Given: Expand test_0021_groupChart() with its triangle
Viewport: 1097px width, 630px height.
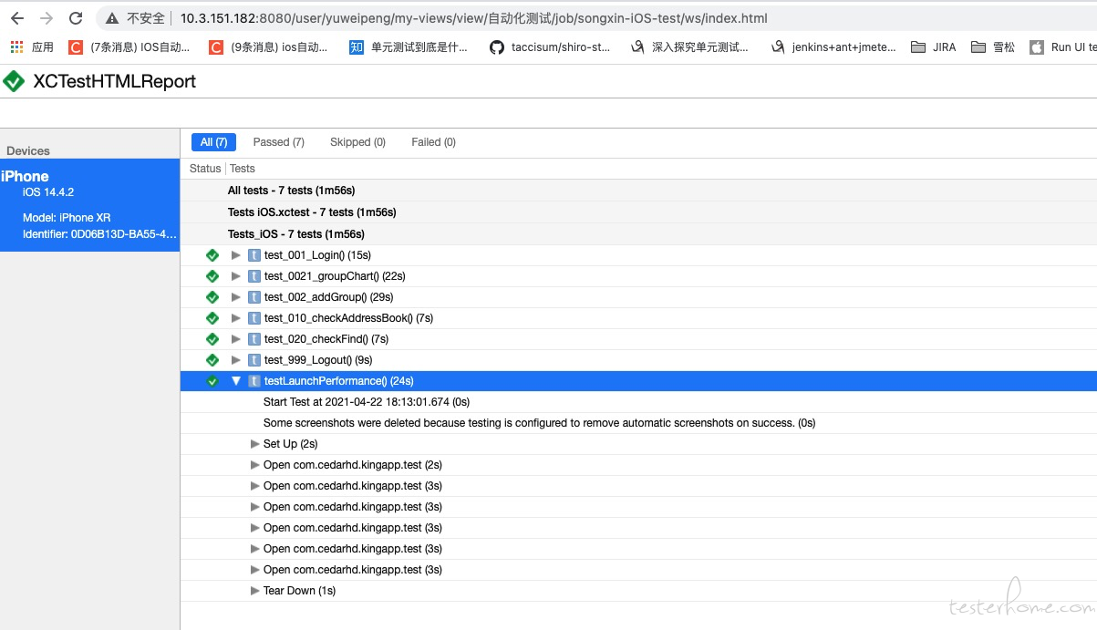Looking at the screenshot, I should pyautogui.click(x=236, y=276).
